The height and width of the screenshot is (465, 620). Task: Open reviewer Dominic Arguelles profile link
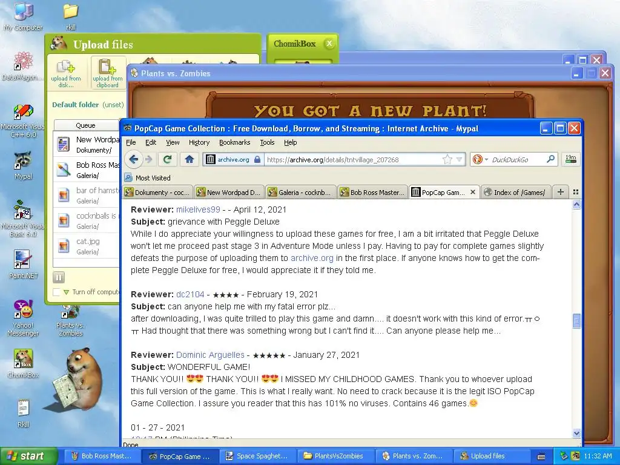coord(210,355)
